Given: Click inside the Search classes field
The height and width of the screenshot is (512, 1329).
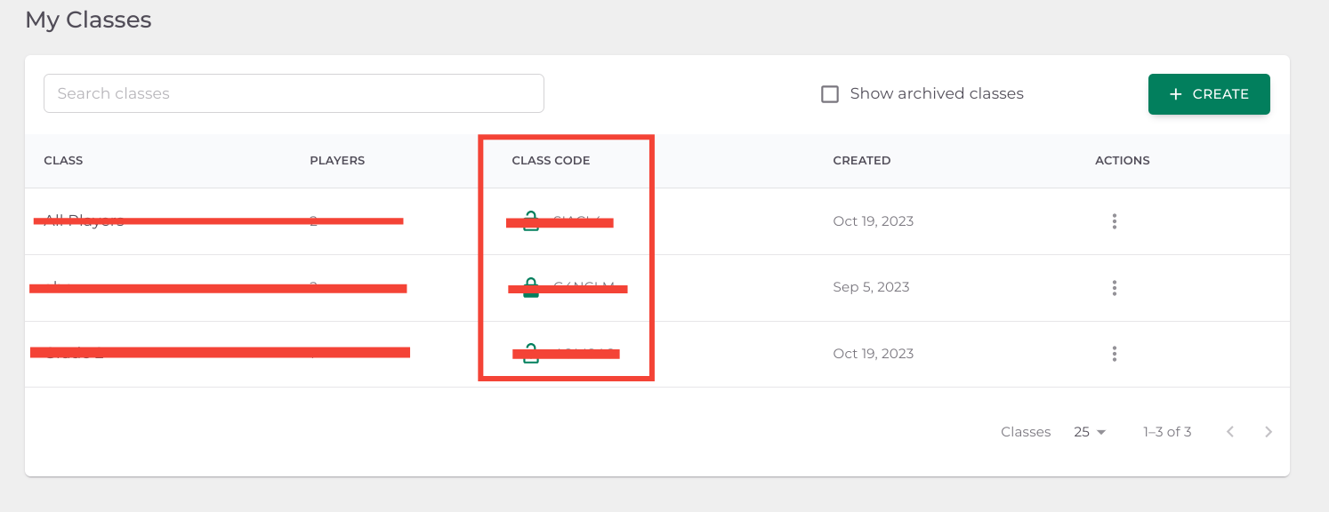Looking at the screenshot, I should pyautogui.click(x=294, y=92).
